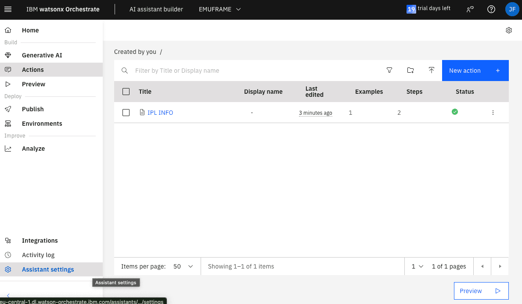522x304 pixels.
Task: Toggle the select all checkbox in header
Action: coord(126,92)
